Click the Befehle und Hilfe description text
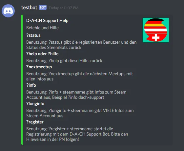Viewport: 184px width, 151px height. pyautogui.click(x=43, y=28)
